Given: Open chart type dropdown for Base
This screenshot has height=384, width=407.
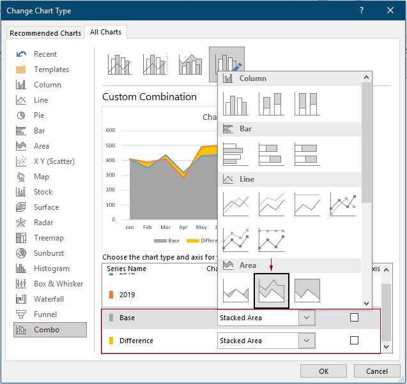Looking at the screenshot, I should [x=307, y=318].
